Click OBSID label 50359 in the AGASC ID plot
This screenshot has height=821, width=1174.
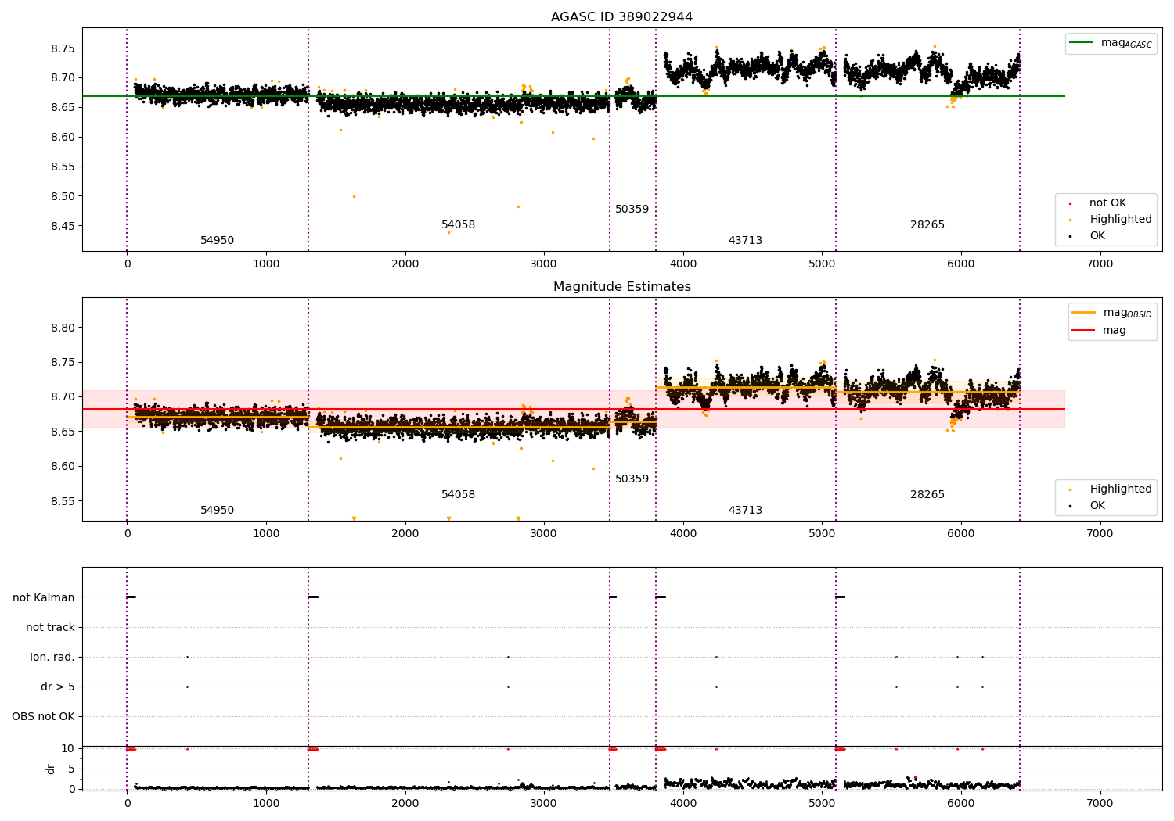632,210
